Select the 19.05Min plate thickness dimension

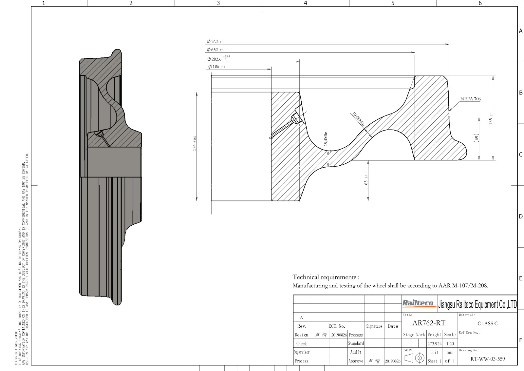pyautogui.click(x=358, y=119)
